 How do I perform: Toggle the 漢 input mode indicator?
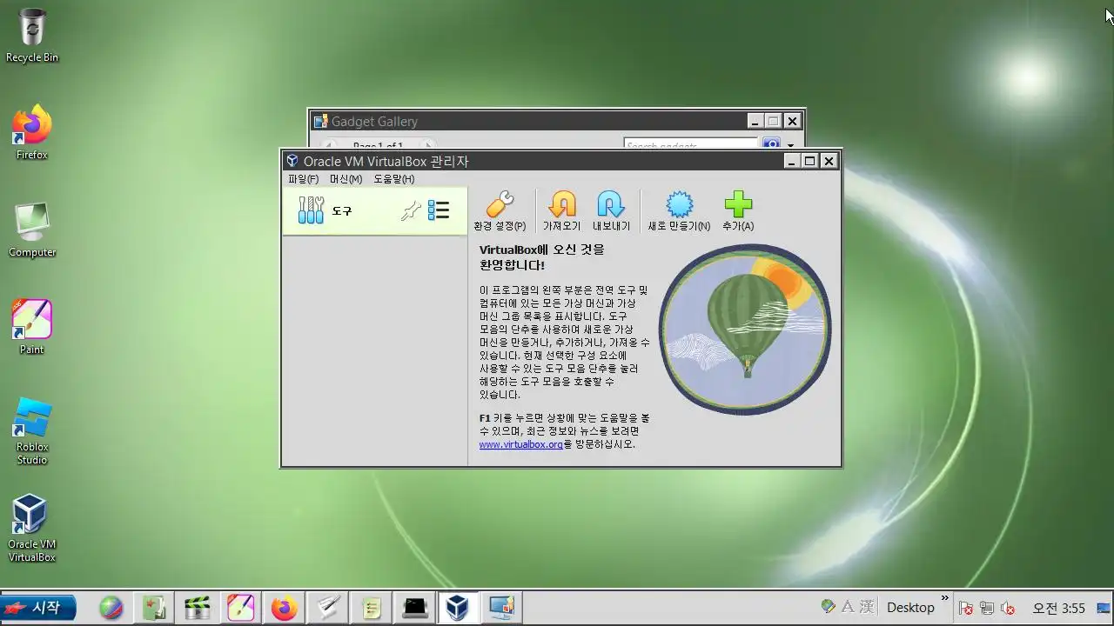pyautogui.click(x=866, y=607)
